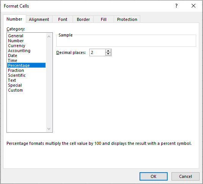
Task: Select the Custom category
Action: (16, 90)
